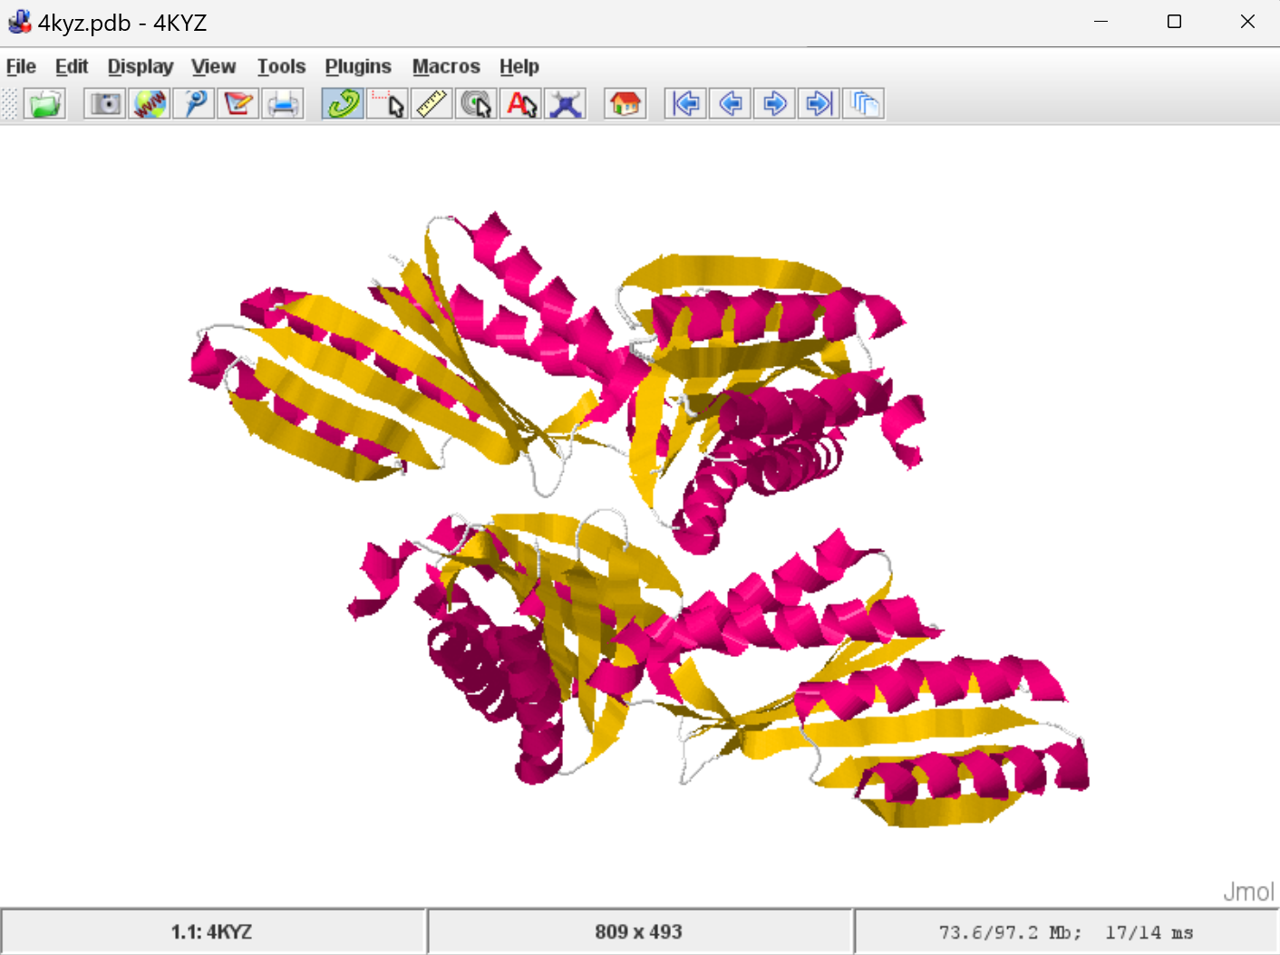Click the Jmol watermark logo text
1280x955 pixels.
point(1248,892)
